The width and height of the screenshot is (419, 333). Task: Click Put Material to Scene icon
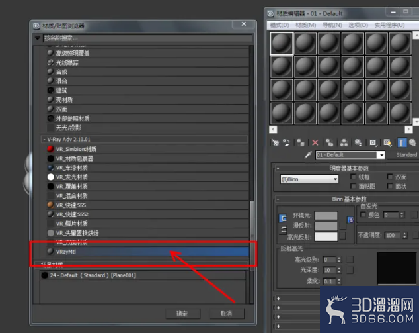point(286,143)
